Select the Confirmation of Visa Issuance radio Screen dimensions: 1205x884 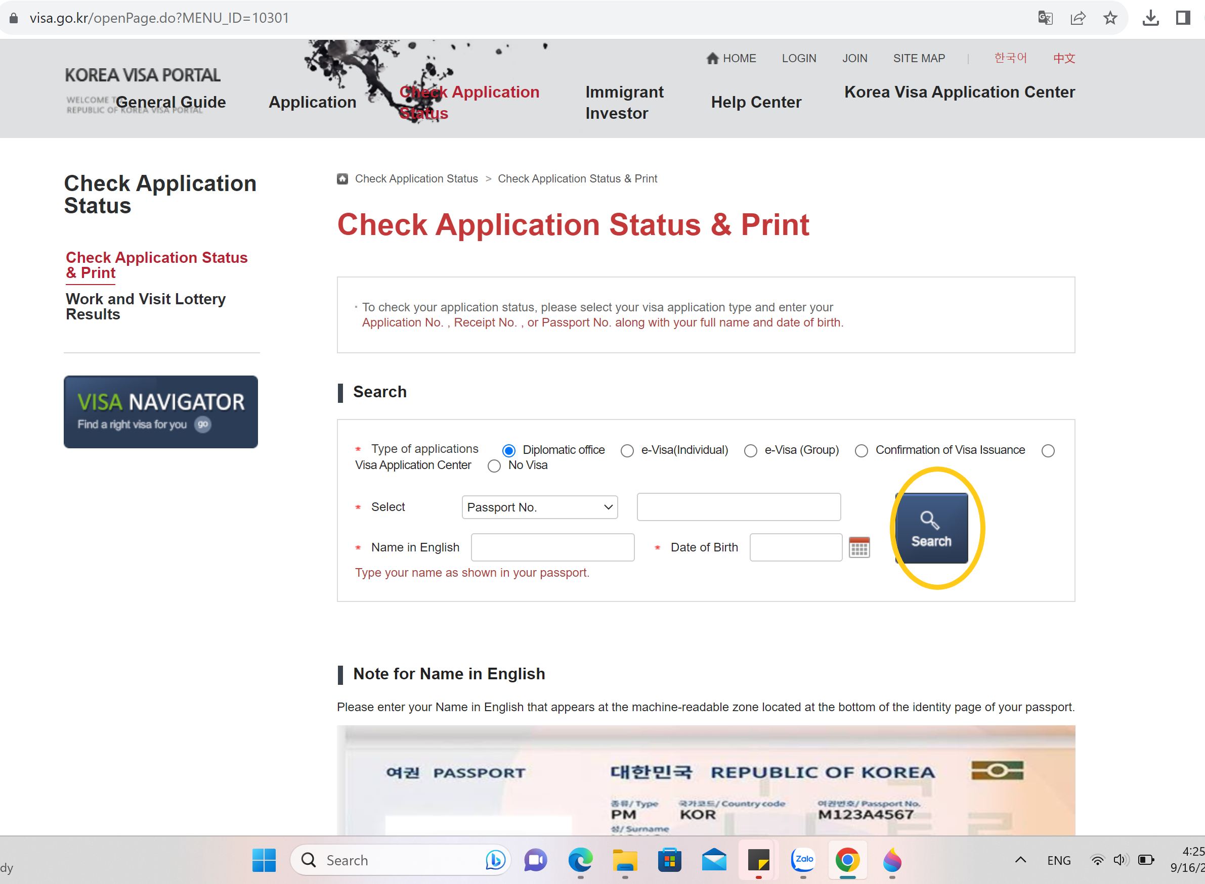pos(861,450)
